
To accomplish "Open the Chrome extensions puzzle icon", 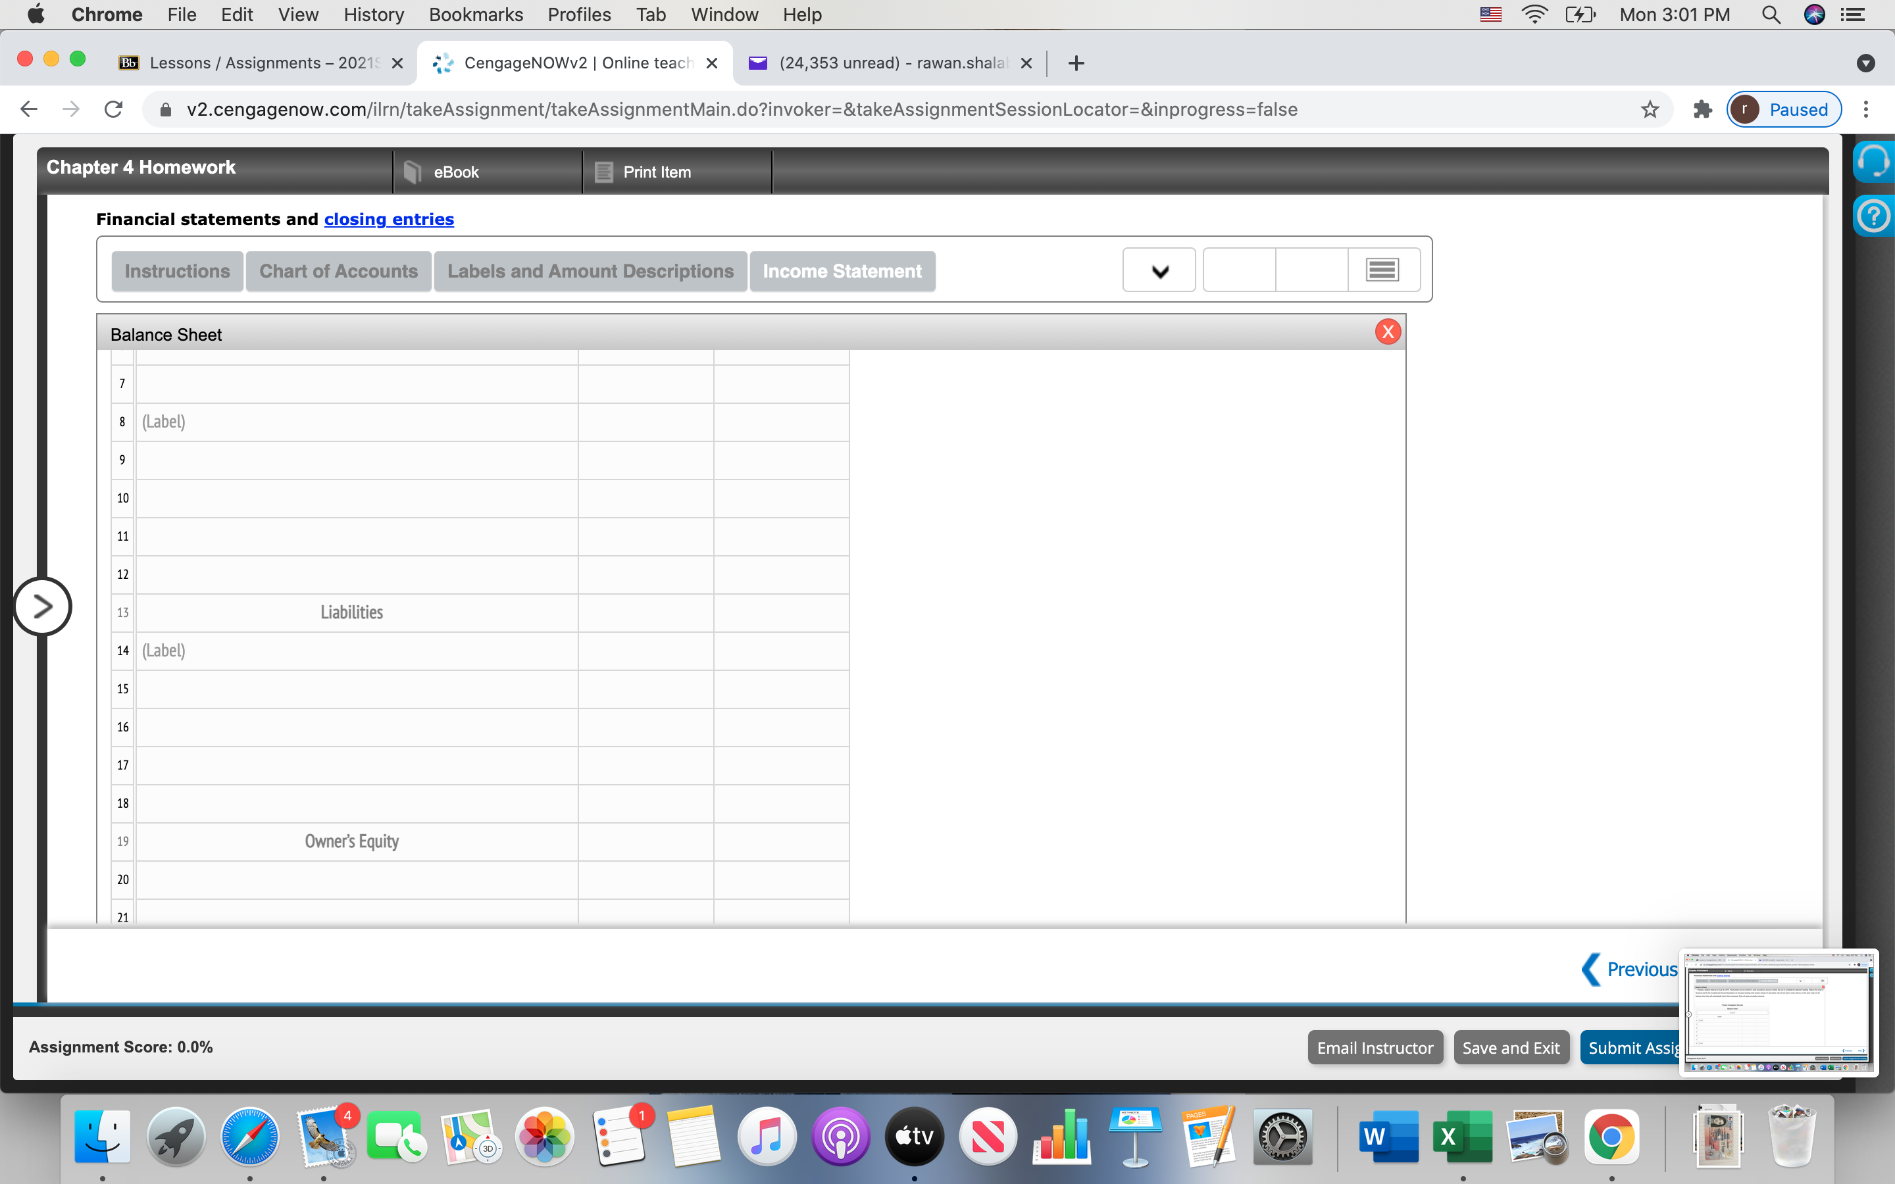I will 1702,110.
